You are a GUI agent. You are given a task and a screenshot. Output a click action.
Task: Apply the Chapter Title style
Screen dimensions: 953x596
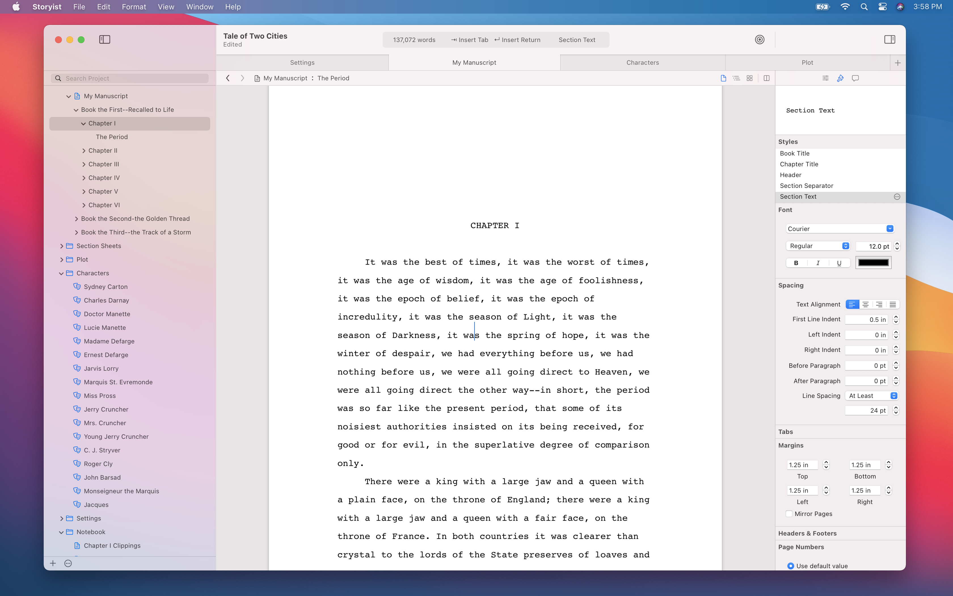[x=840, y=164]
